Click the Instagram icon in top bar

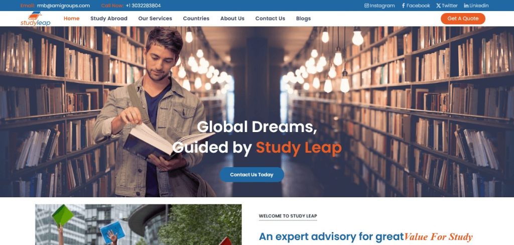click(x=366, y=6)
